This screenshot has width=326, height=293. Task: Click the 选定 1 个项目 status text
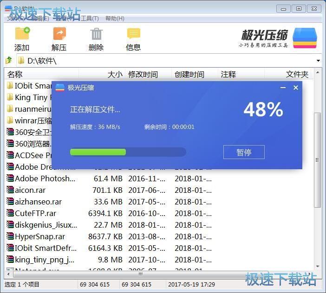[x=22, y=284]
